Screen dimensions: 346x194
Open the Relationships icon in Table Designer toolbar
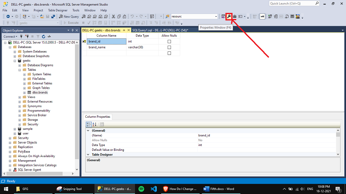pyautogui.click(x=270, y=17)
